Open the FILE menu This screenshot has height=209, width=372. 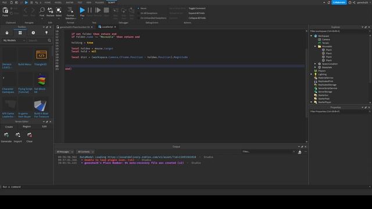(4, 2)
